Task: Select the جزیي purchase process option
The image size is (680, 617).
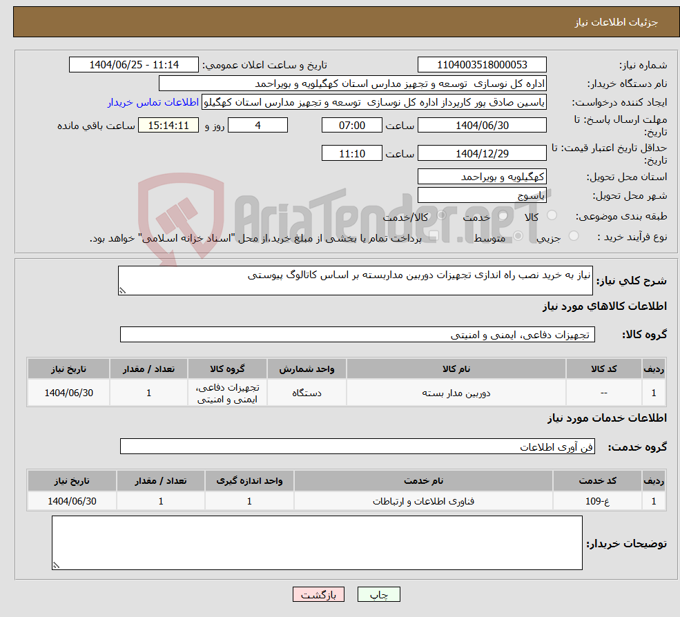Action: click(x=574, y=236)
